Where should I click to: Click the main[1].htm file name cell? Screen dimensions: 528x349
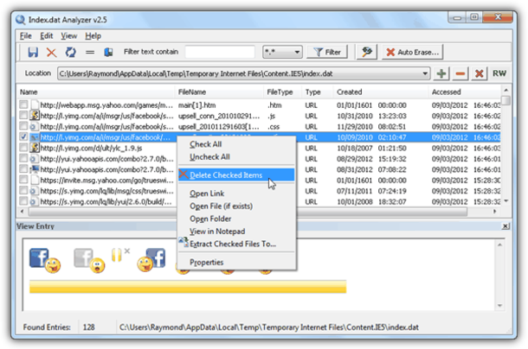click(x=197, y=105)
